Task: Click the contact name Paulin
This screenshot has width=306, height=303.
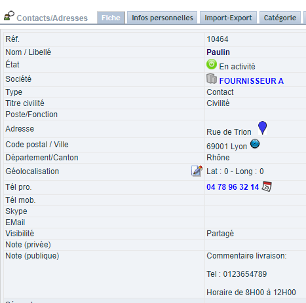Action: (218, 52)
